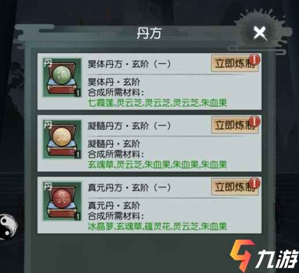Click 玄魂草 ingredient list of 凝髓丹
Image resolution: width=299 pixels, height=273 pixels.
(157, 165)
